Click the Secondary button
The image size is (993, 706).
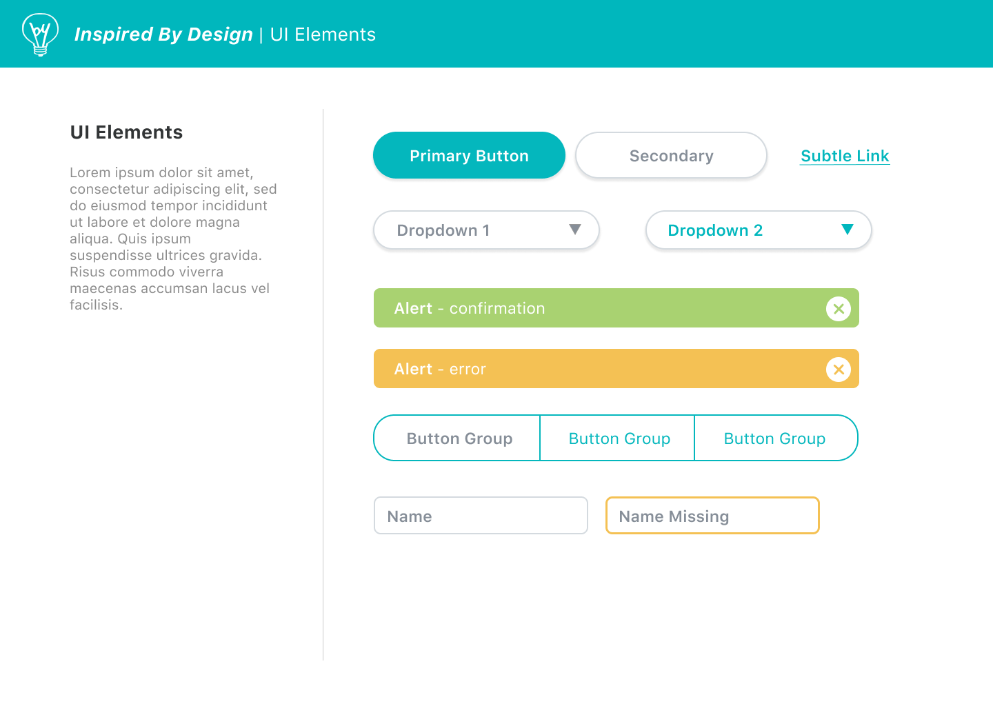[x=671, y=155]
